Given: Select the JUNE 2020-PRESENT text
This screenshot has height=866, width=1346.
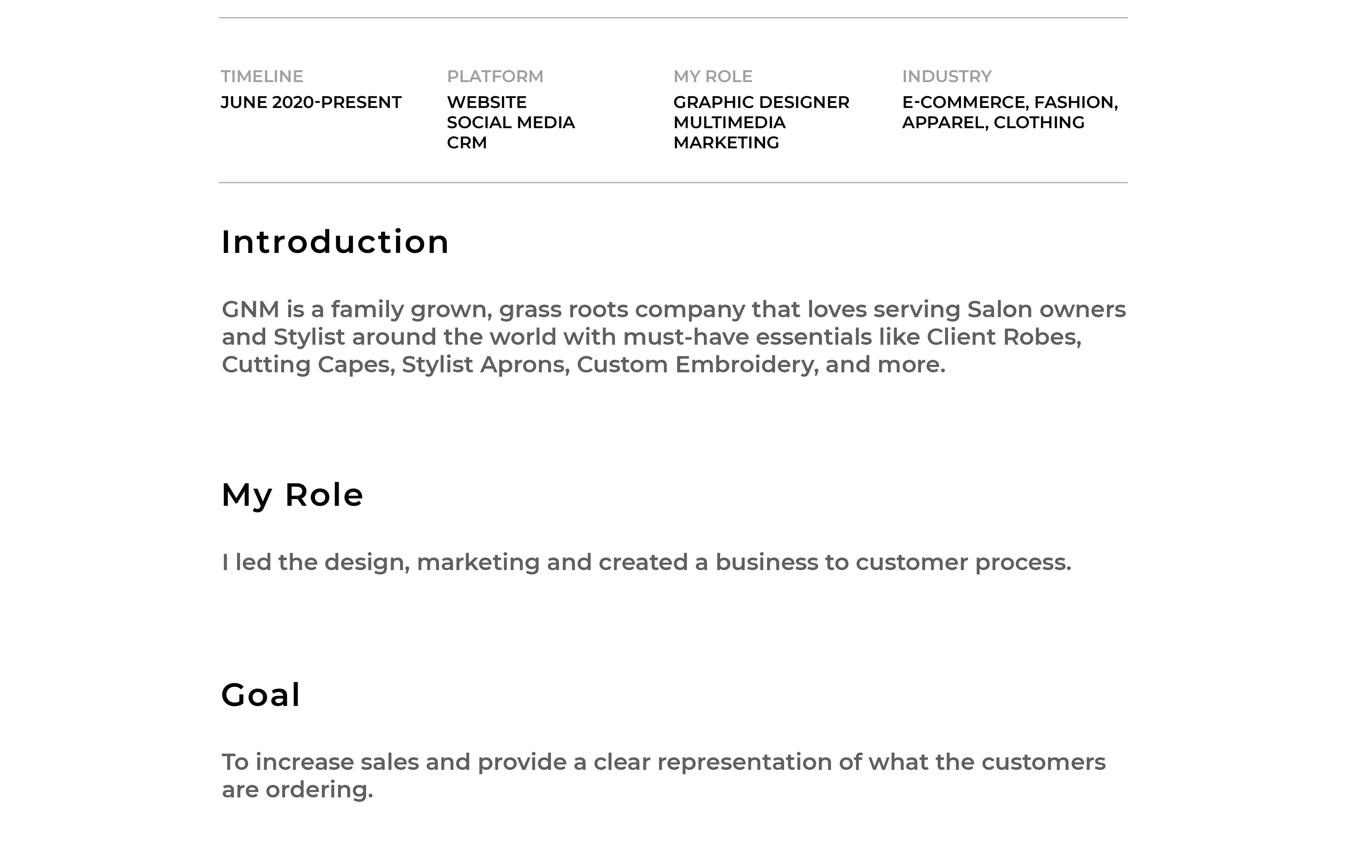Looking at the screenshot, I should pos(311,102).
